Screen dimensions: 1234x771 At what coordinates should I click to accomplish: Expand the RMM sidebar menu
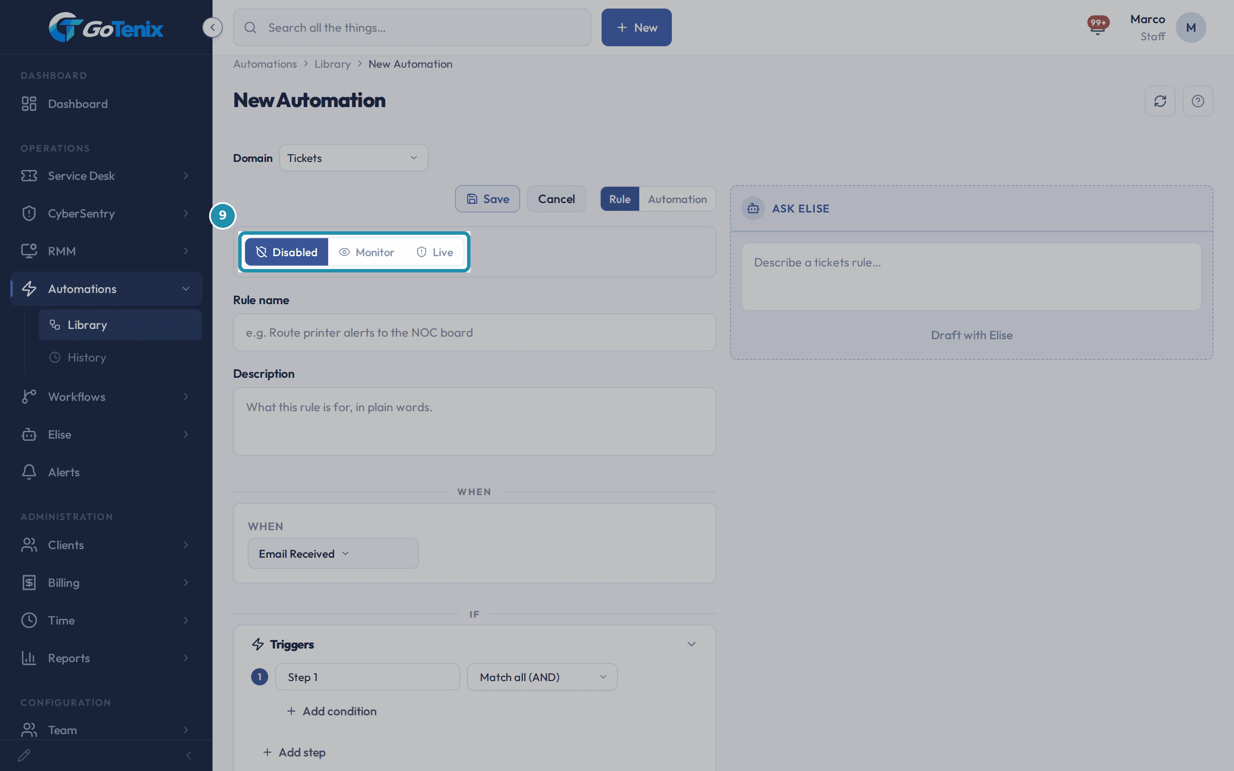[x=106, y=251]
